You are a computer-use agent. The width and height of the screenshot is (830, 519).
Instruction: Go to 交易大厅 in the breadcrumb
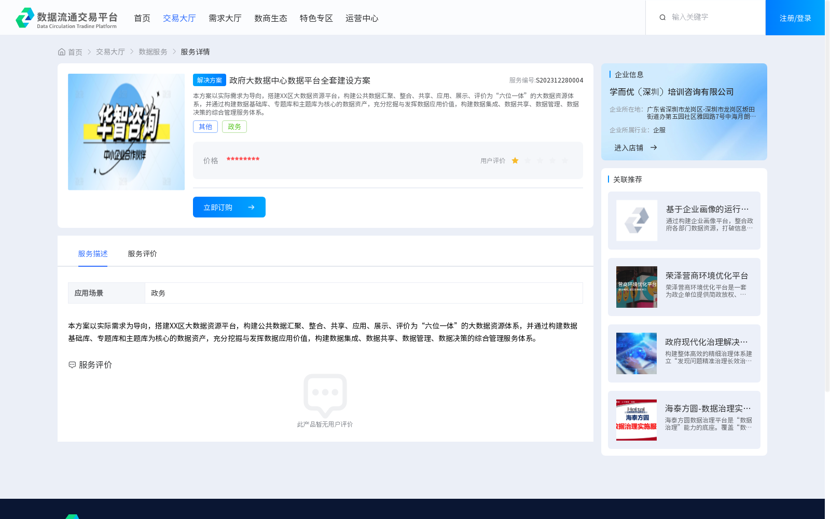click(110, 52)
